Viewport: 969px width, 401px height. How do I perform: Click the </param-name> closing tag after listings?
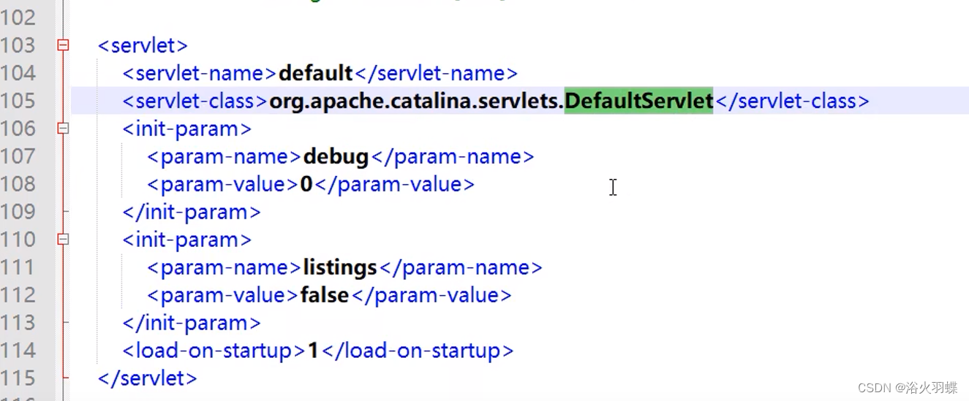coord(460,268)
